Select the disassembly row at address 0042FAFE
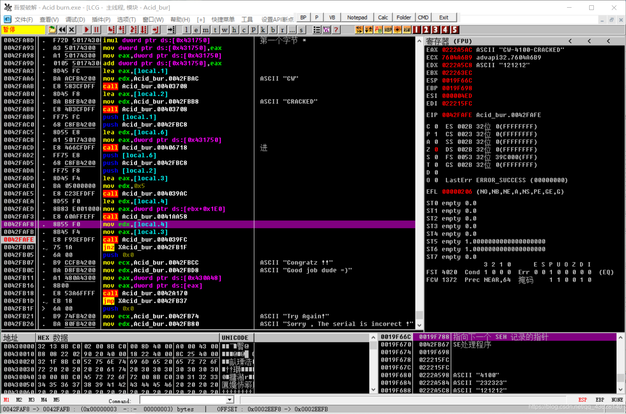 208,240
